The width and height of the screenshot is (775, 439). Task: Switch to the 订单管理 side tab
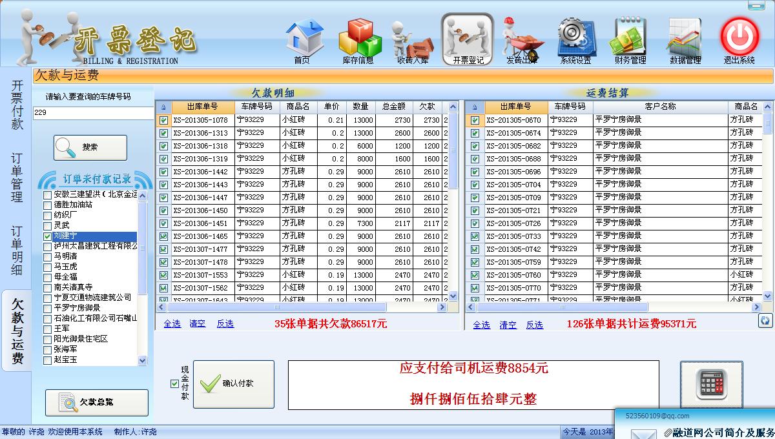(17, 178)
